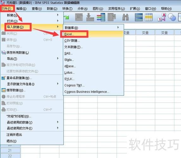Open the 查看(V) menu
The width and height of the screenshot is (181, 158).
pyautogui.click(x=37, y=9)
